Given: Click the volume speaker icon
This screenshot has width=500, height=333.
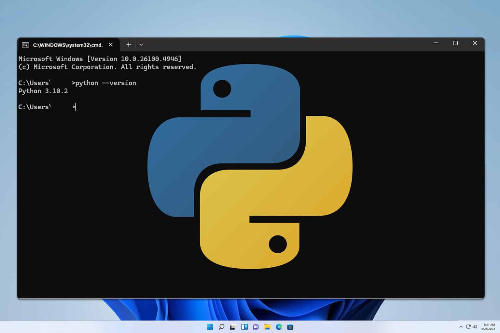Looking at the screenshot, I should (x=475, y=327).
